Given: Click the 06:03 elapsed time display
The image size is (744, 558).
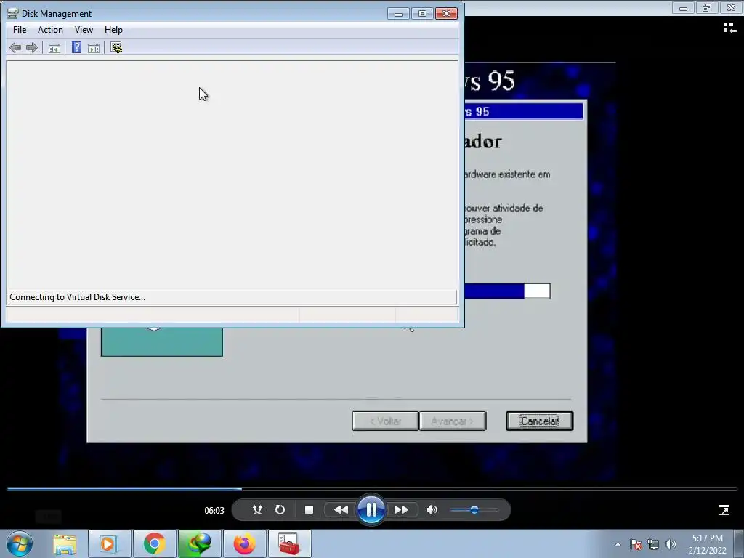Looking at the screenshot, I should point(214,511).
